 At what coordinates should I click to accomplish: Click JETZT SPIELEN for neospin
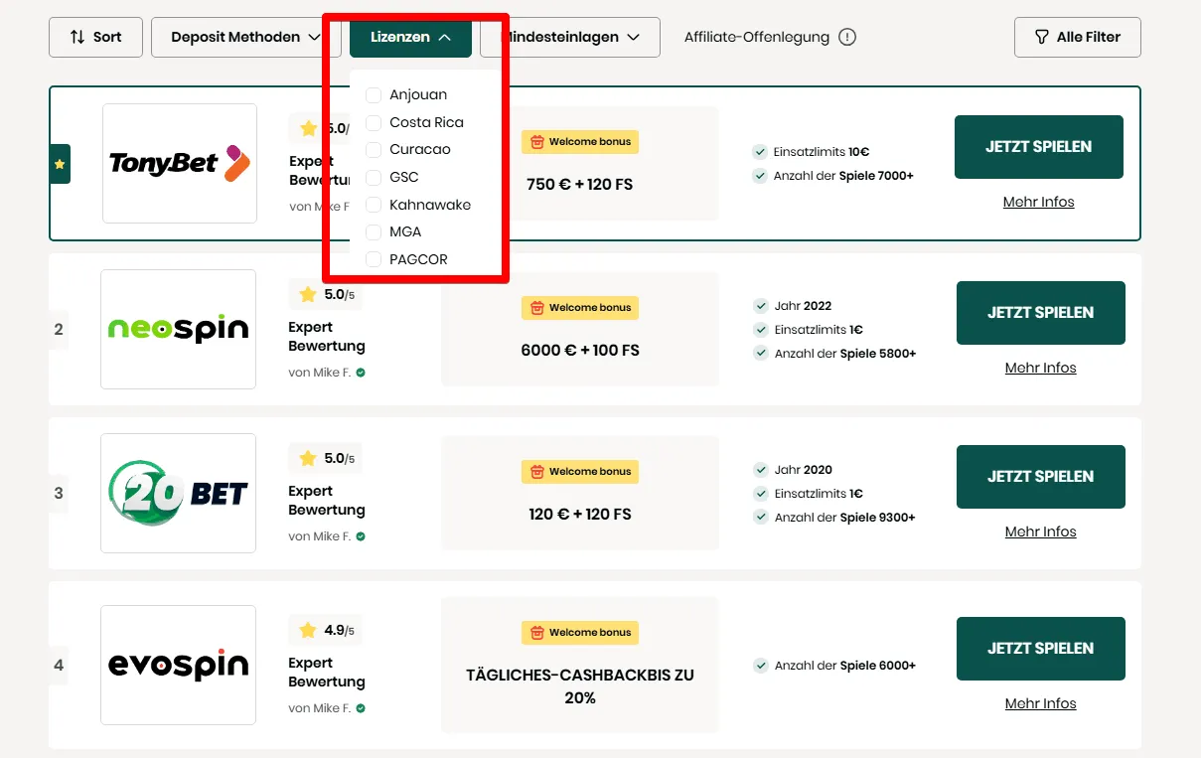[x=1041, y=313]
